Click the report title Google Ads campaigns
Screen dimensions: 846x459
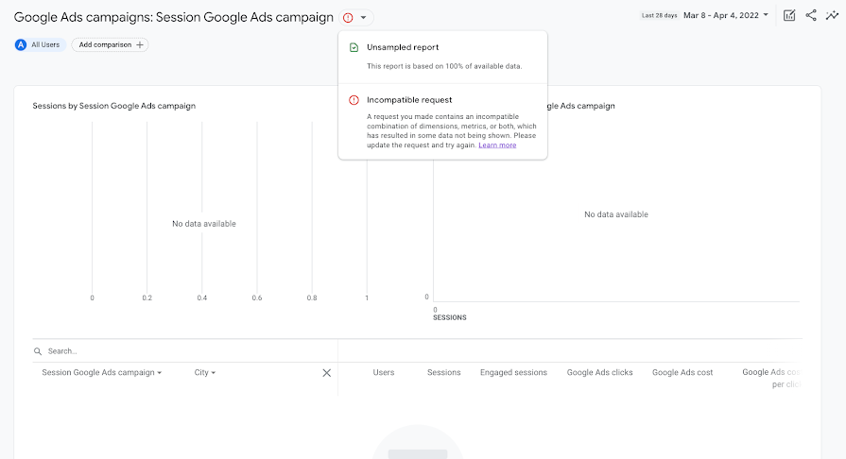tap(174, 17)
